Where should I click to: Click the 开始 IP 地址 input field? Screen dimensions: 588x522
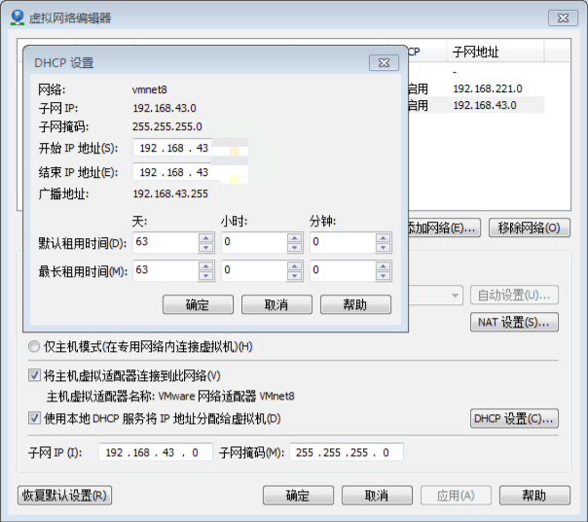[x=190, y=148]
